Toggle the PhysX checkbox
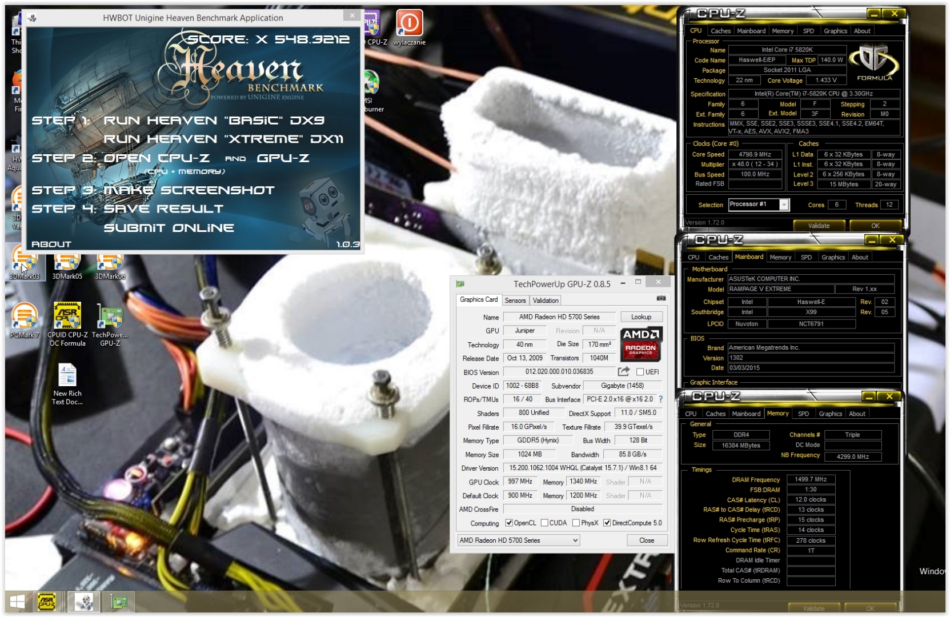 pos(576,523)
